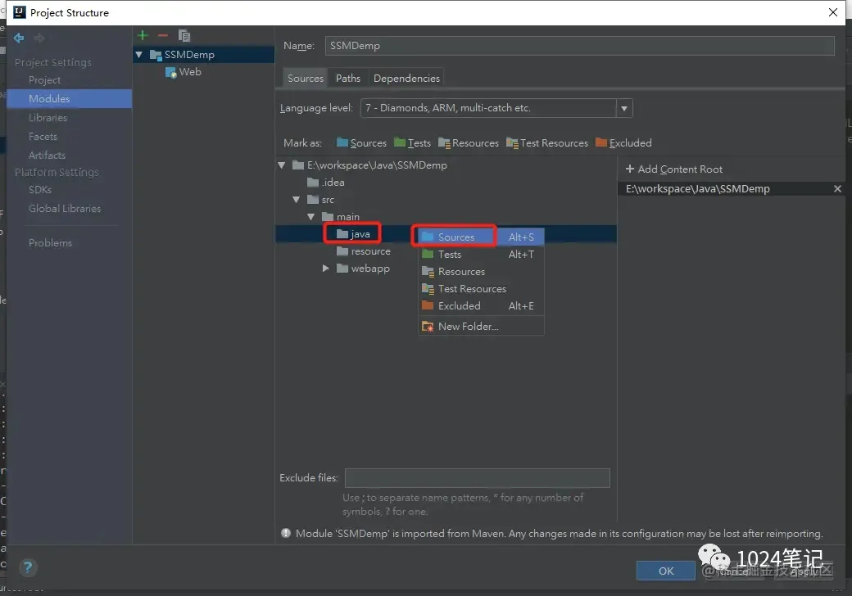
Task: Mark as Test Resources in the Mark as row
Action: pos(547,142)
